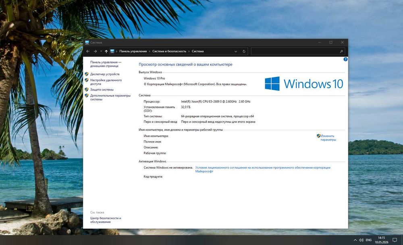Switch the ENG input language indicator
403x245 pixels.
[369, 240]
